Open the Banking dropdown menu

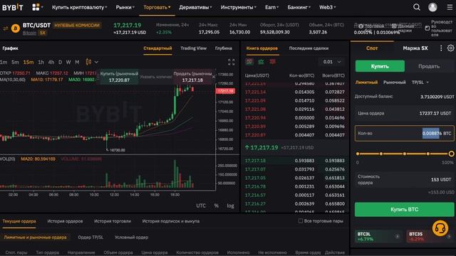point(299,7)
